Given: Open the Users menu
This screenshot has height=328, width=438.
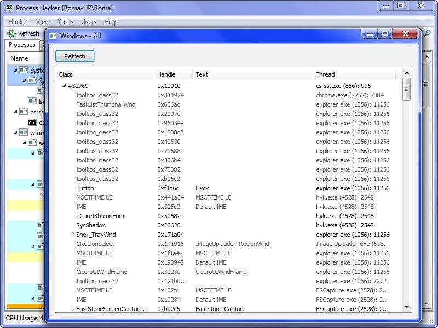Looking at the screenshot, I should tap(89, 22).
